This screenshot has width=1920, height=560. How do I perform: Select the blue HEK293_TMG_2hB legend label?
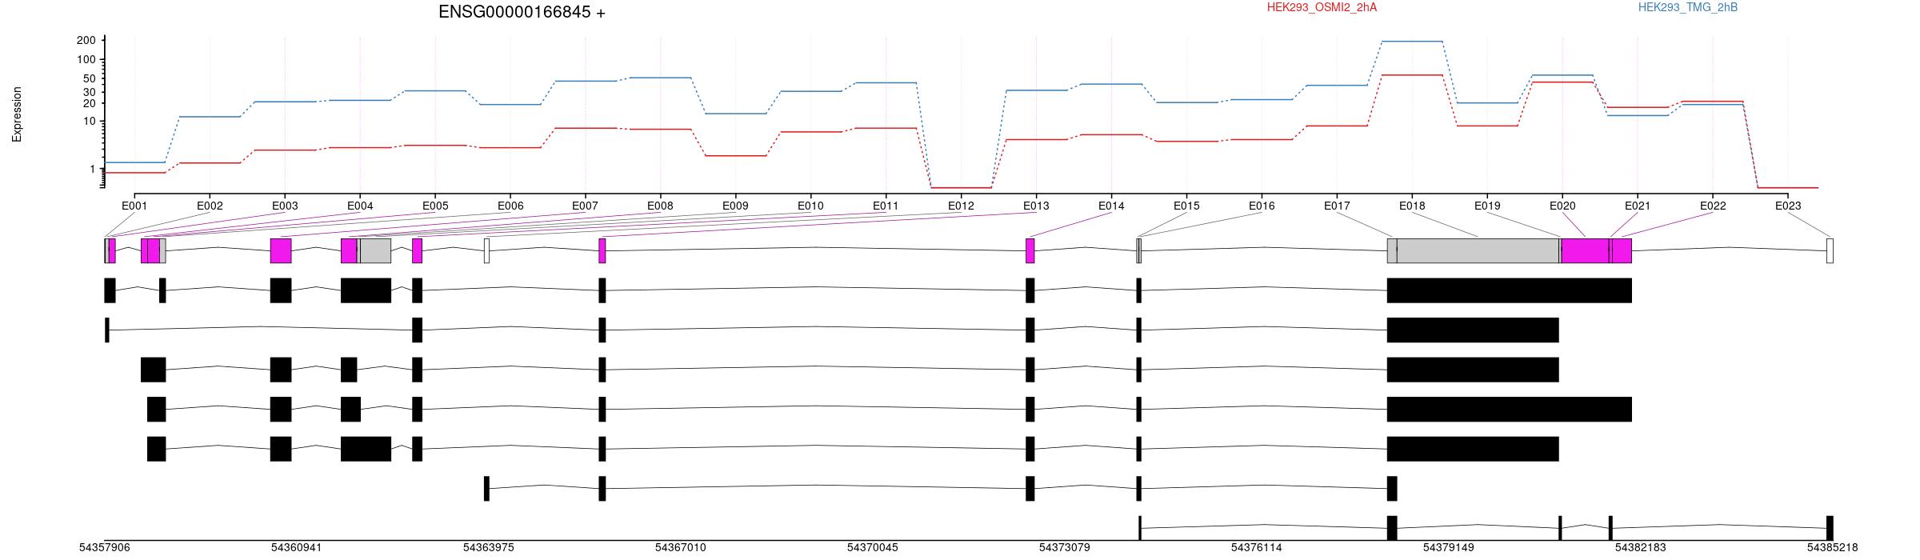click(1687, 7)
